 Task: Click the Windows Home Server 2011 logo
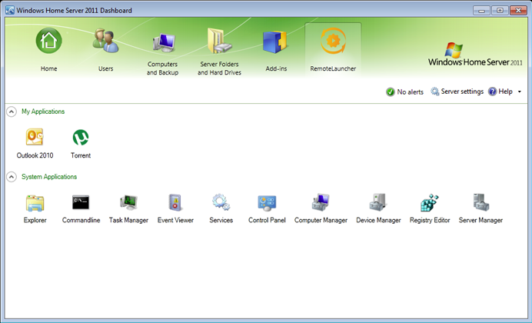coord(475,55)
